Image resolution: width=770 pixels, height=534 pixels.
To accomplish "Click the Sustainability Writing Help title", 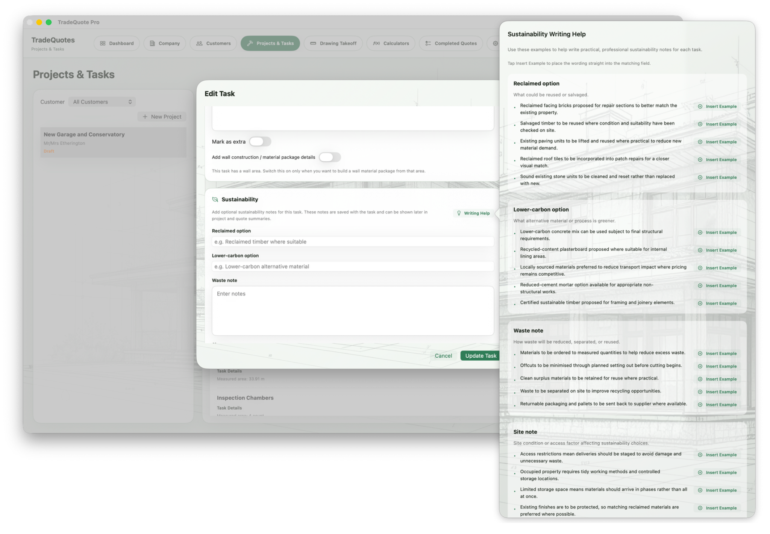I will [547, 34].
